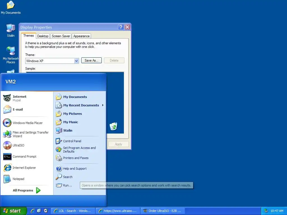Open Files and Settings Transfer Wizard
The width and height of the screenshot is (287, 215).
click(27, 134)
